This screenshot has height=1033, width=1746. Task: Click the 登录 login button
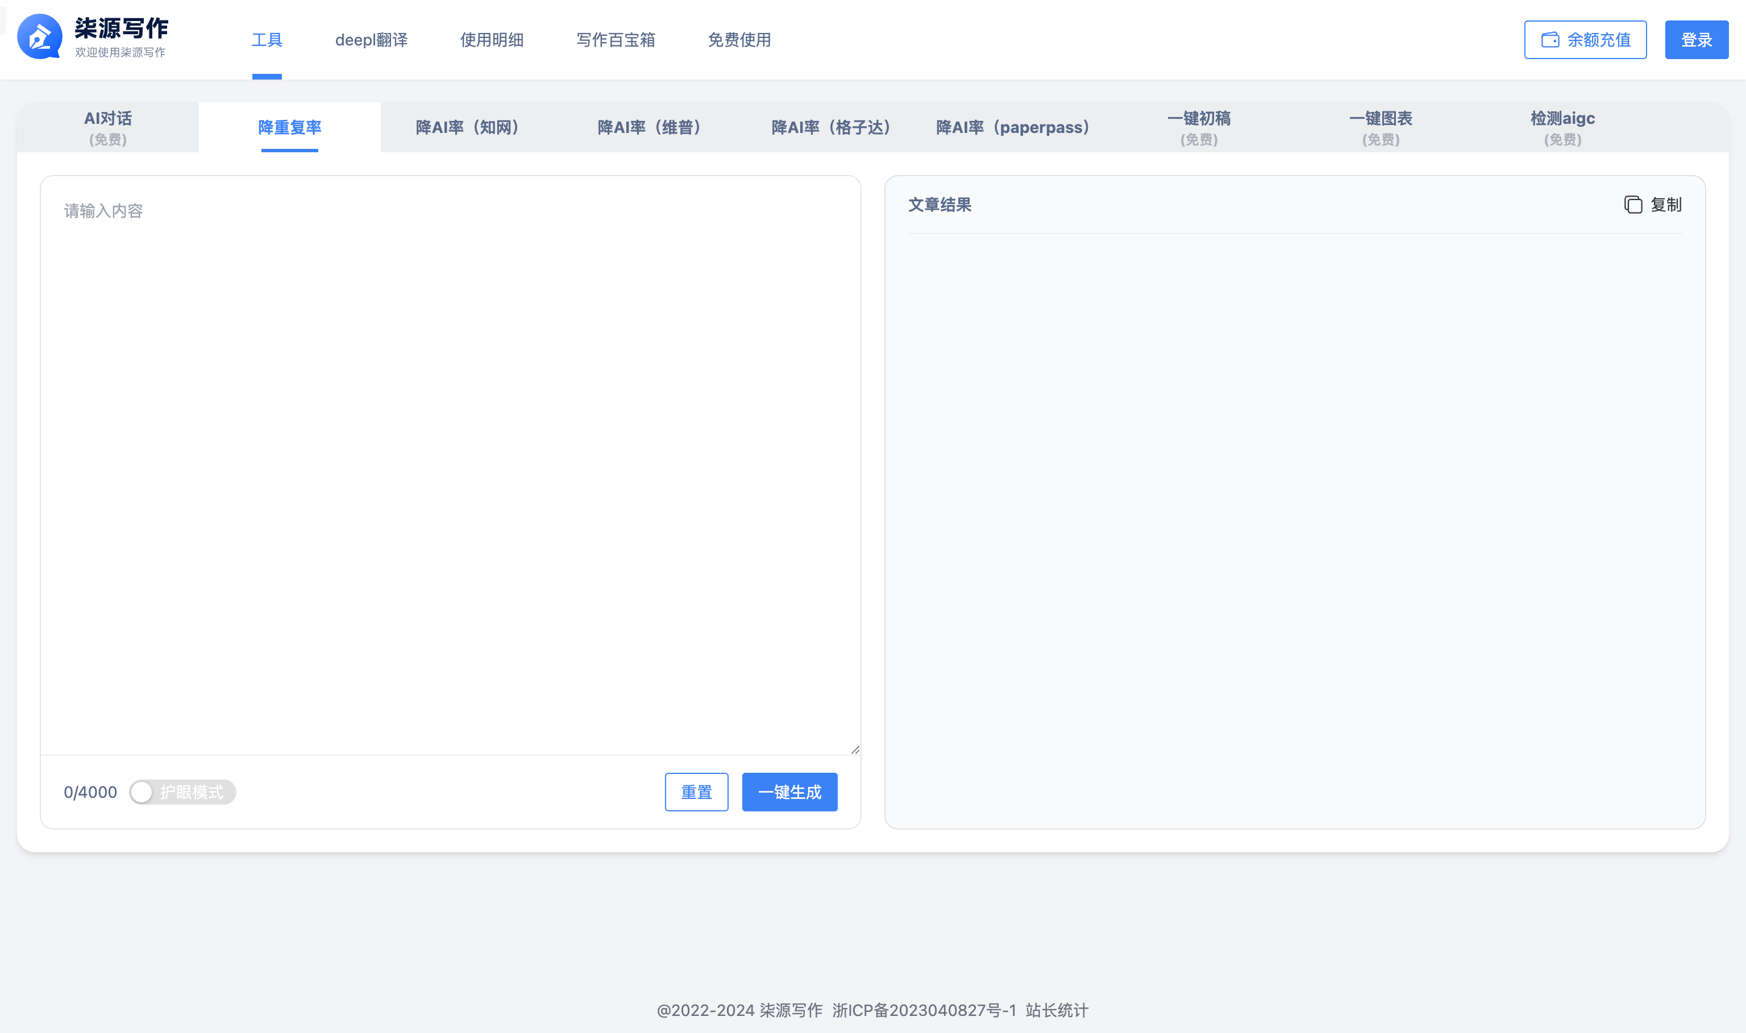point(1697,40)
